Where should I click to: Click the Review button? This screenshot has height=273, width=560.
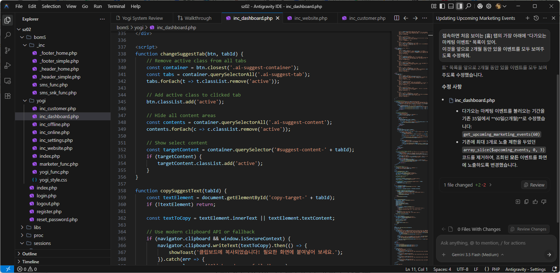[534, 185]
